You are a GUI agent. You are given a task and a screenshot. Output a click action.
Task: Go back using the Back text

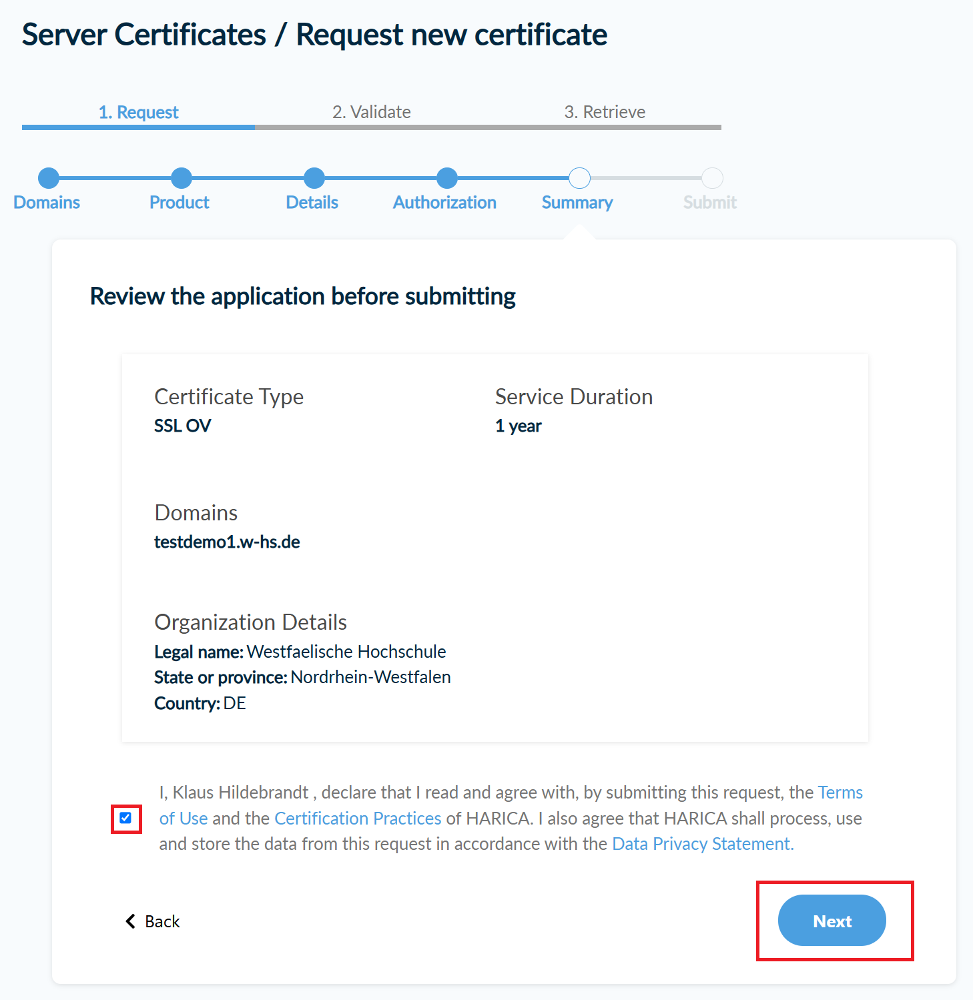162,921
